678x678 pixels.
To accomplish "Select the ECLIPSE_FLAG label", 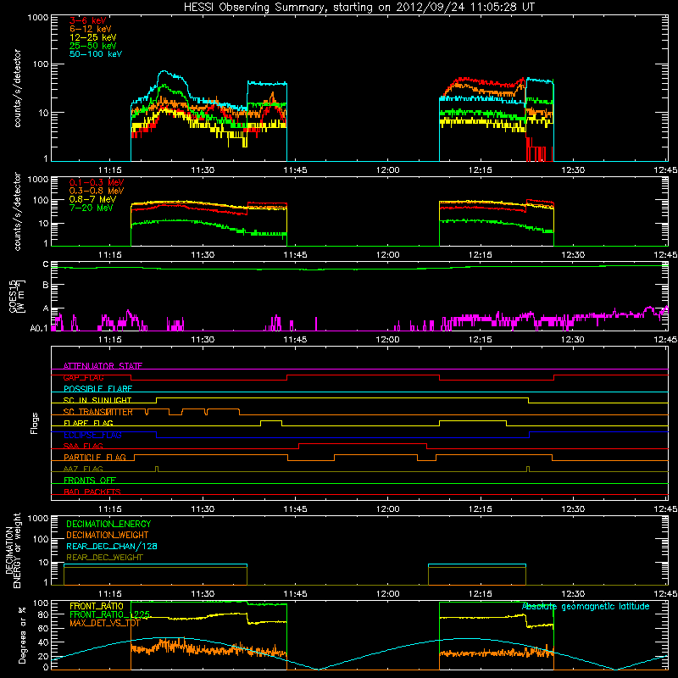I will 93,435.
